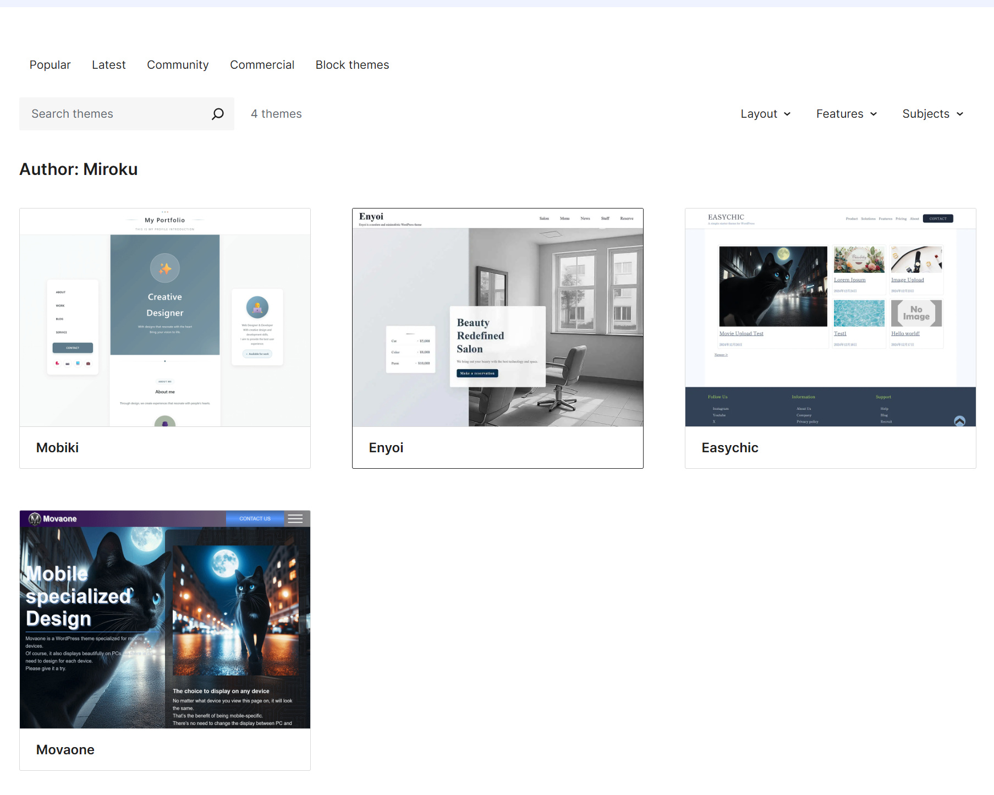Focus the Search themes input field
Viewport: 994px width, 795px height.
(x=116, y=114)
